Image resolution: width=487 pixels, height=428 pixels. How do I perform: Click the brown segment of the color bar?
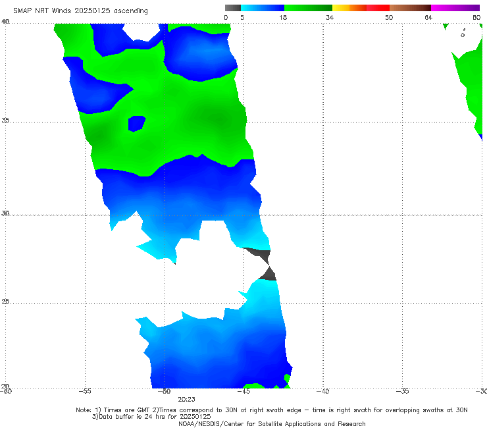(410, 8)
